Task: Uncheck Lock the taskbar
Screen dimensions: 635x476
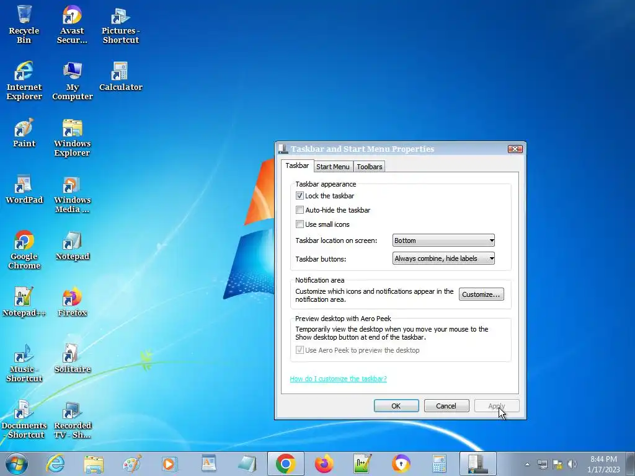Action: click(300, 196)
